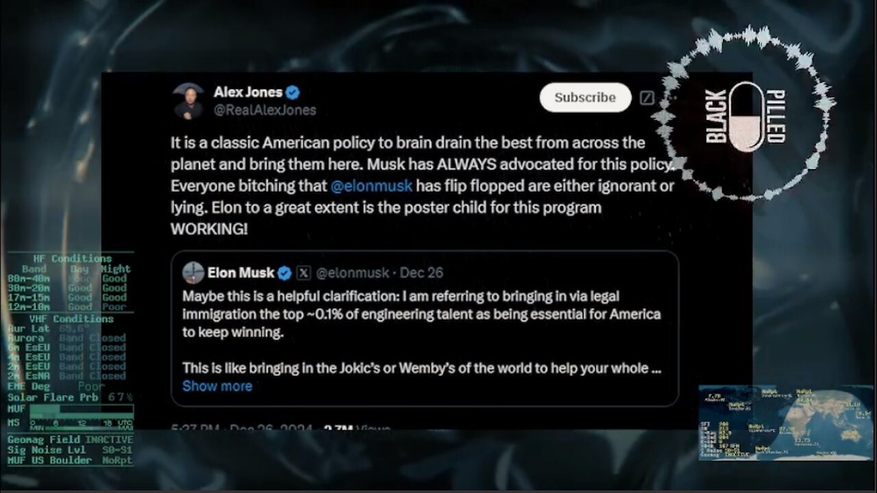Open the Grok slash icon next to Subscribe
The width and height of the screenshot is (877, 493).
646,98
